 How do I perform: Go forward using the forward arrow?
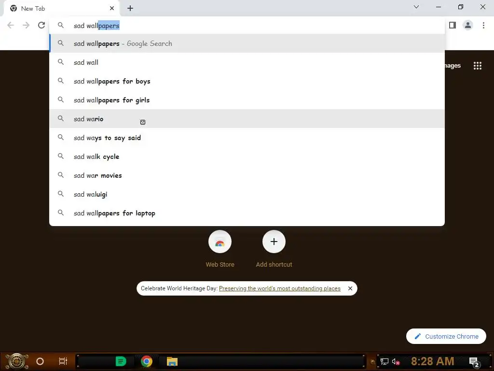(x=26, y=25)
